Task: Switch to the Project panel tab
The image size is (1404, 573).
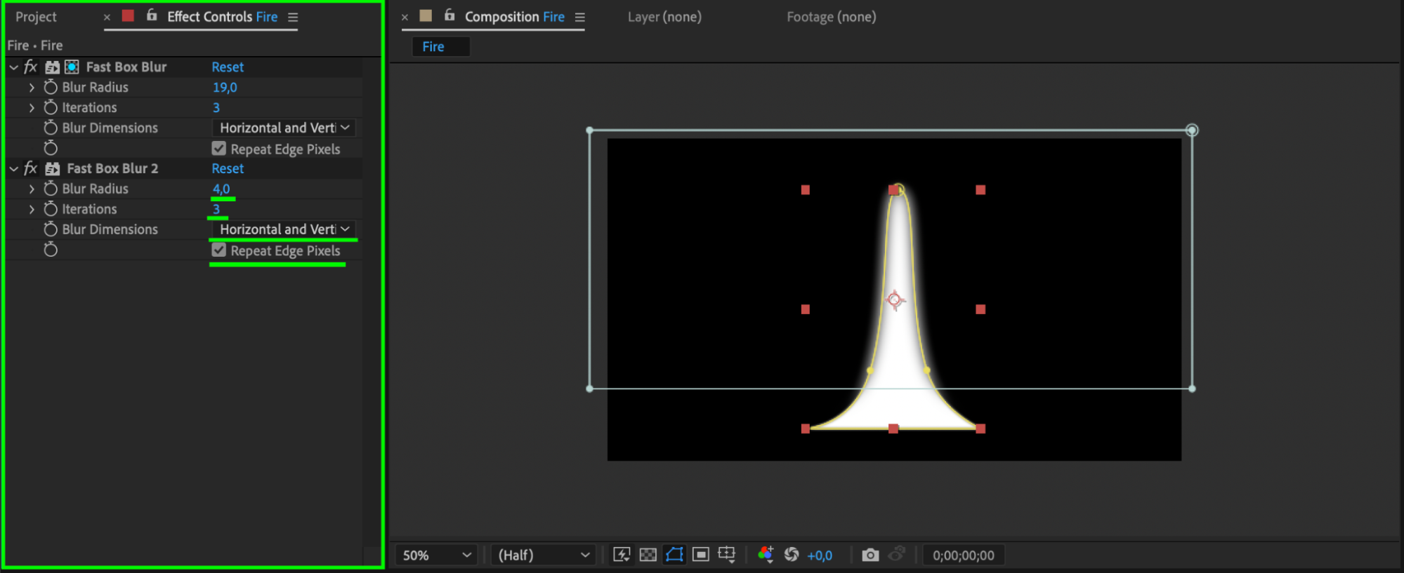Action: pyautogui.click(x=36, y=17)
